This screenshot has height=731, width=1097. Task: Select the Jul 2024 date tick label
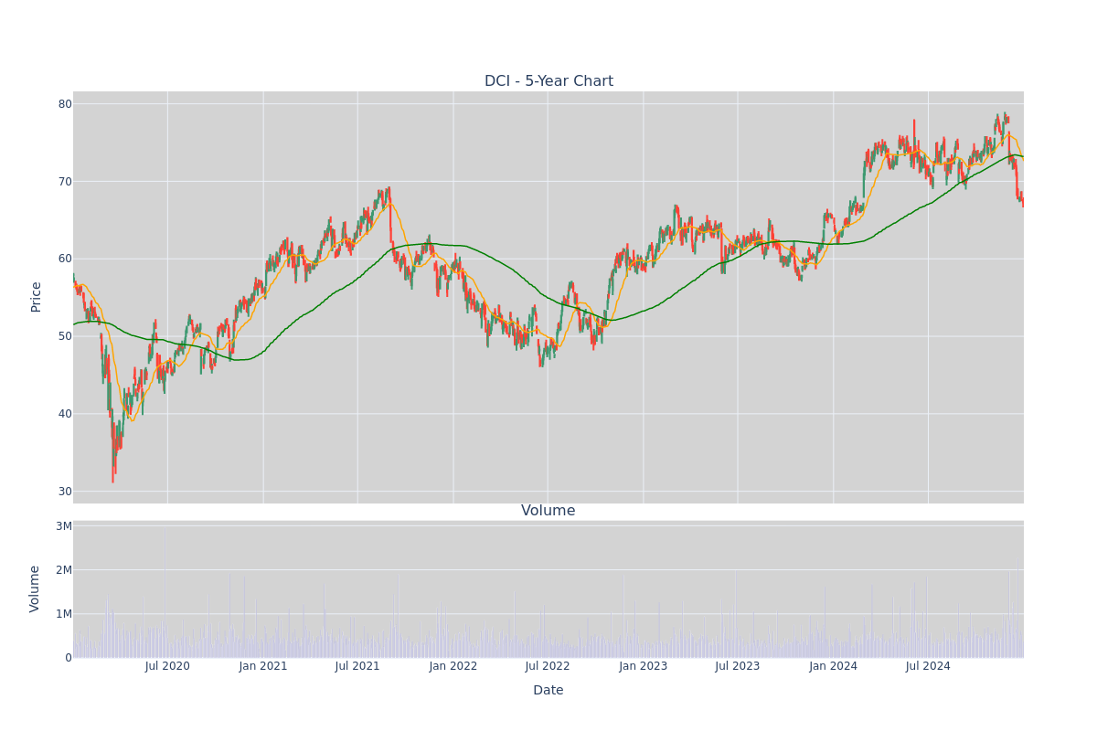coord(928,666)
